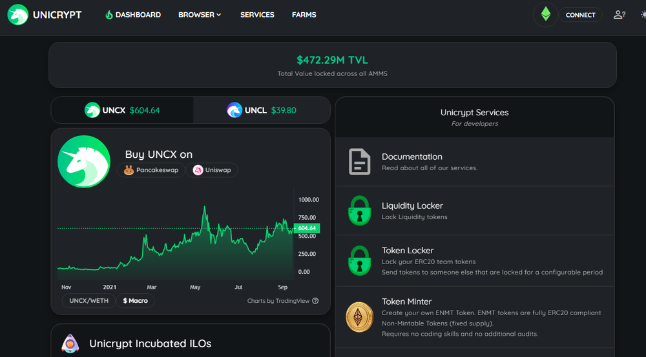Select the UNCX/WETH chart pair button
Screen dimensions: 646x357
[89, 301]
